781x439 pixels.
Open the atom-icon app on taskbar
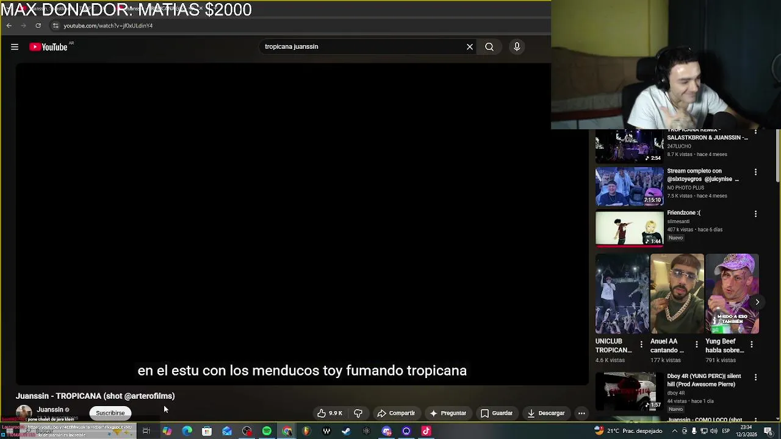pyautogui.click(x=366, y=431)
